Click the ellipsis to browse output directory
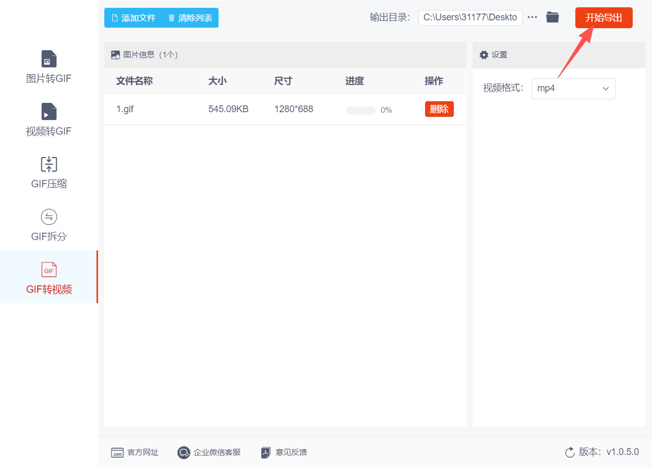The height and width of the screenshot is (467, 652). (x=532, y=17)
